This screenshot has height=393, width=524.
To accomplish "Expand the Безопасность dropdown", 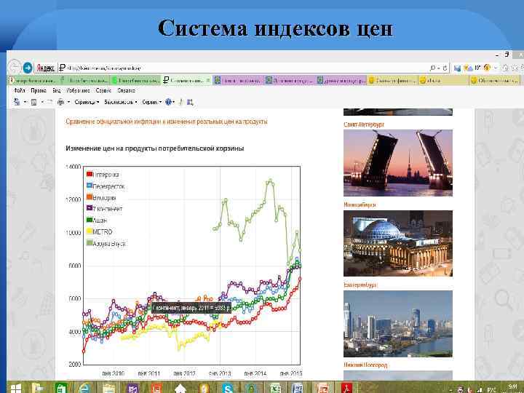I will pos(121,102).
